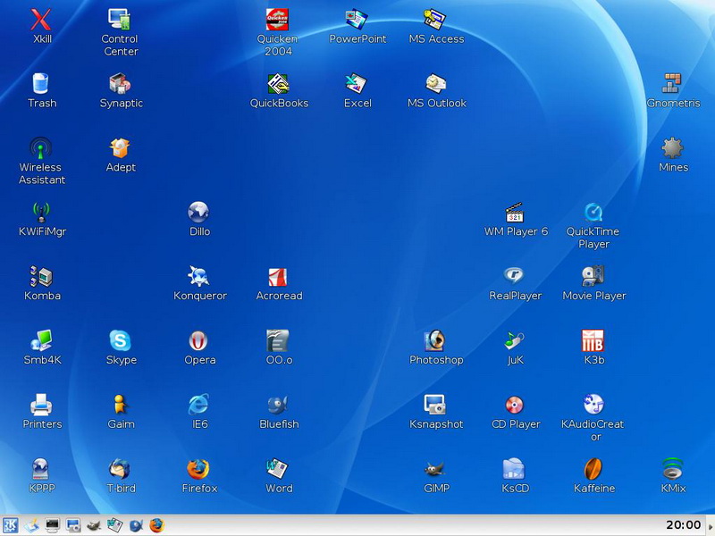Open the K menu in the taskbar

[x=11, y=525]
